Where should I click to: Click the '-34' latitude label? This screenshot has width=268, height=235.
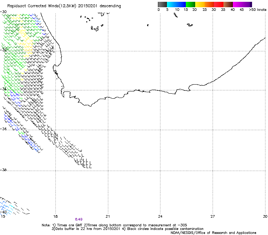3,89
